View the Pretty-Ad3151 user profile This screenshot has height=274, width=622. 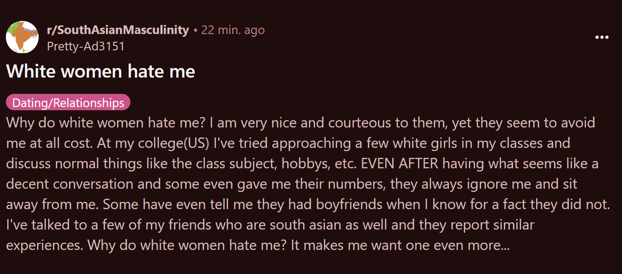click(85, 46)
